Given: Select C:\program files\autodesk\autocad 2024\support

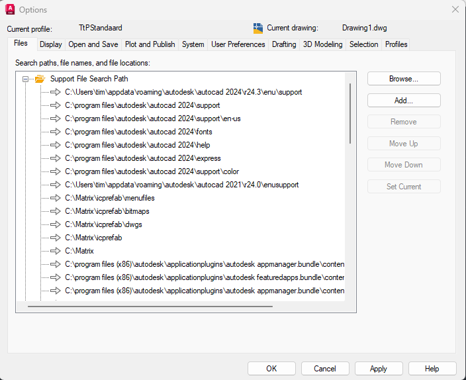Looking at the screenshot, I should point(142,105).
